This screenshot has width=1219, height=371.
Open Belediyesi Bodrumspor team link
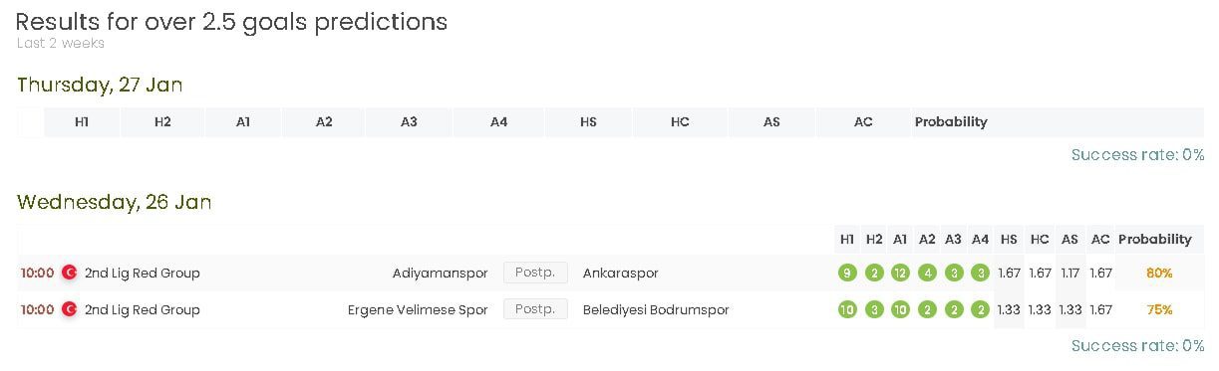tap(656, 309)
